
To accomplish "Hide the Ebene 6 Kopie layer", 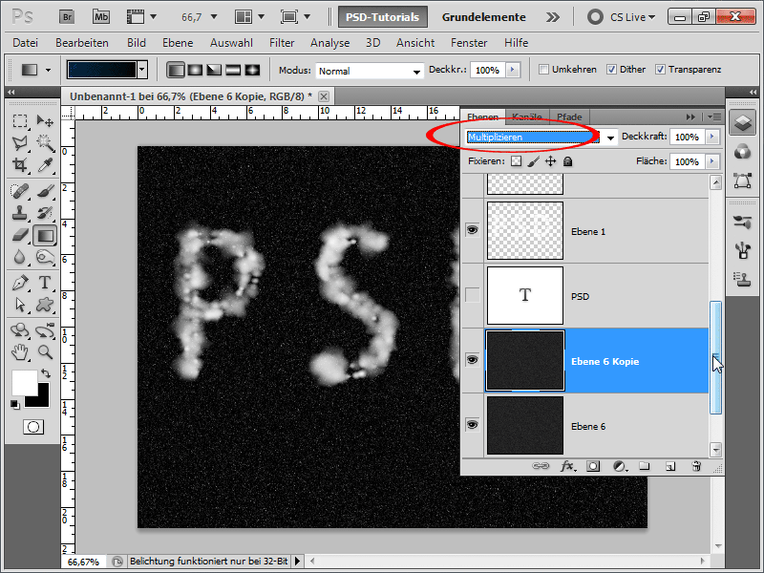I will tap(472, 360).
